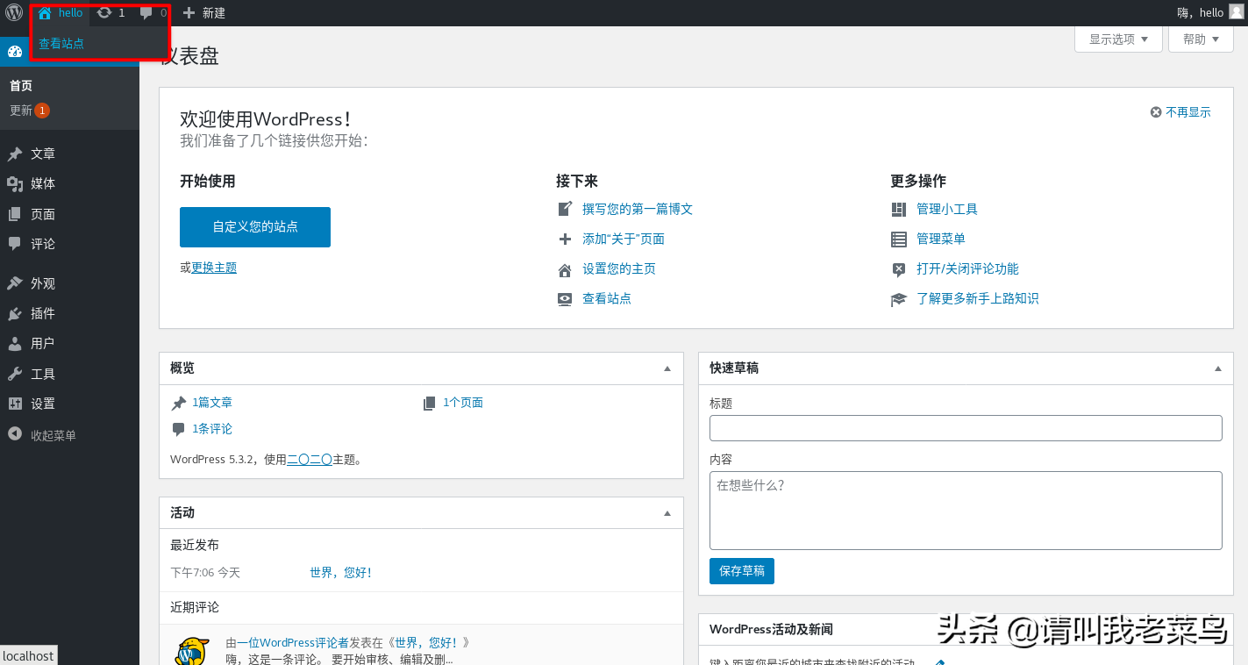This screenshot has width=1248, height=665.
Task: Click the sliders icon beside 设置
Action: (x=15, y=404)
